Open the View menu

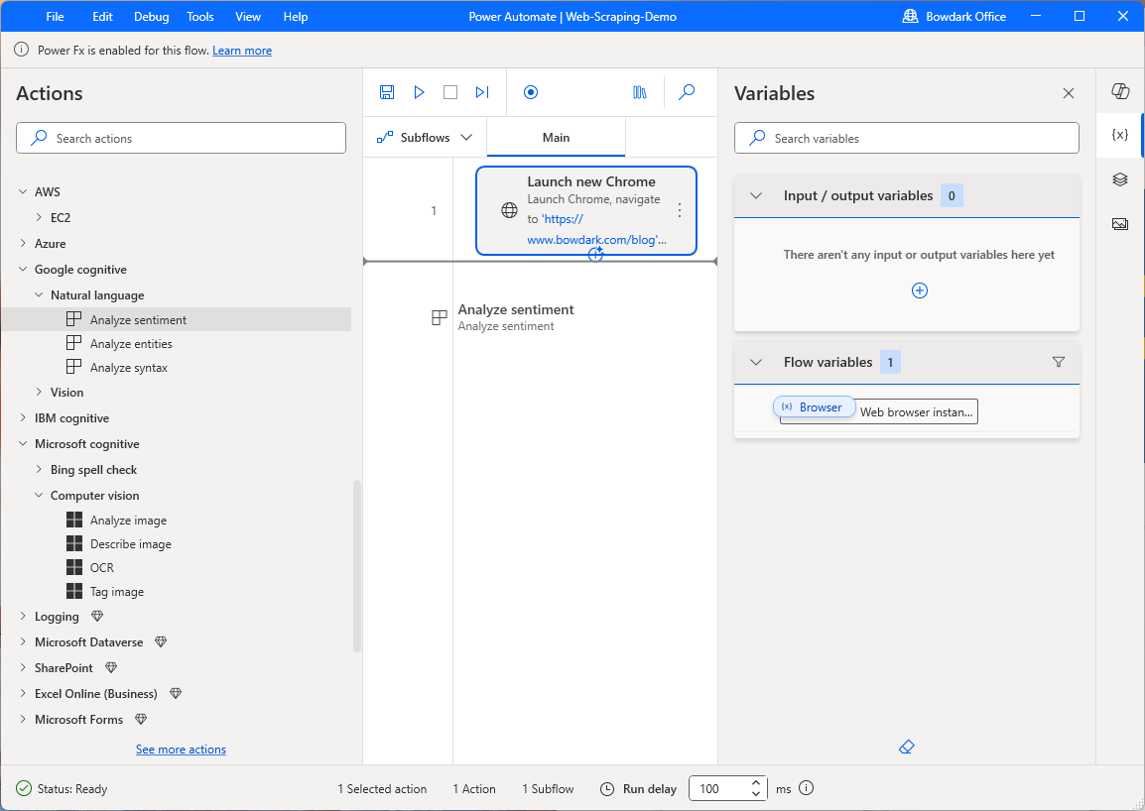[247, 16]
